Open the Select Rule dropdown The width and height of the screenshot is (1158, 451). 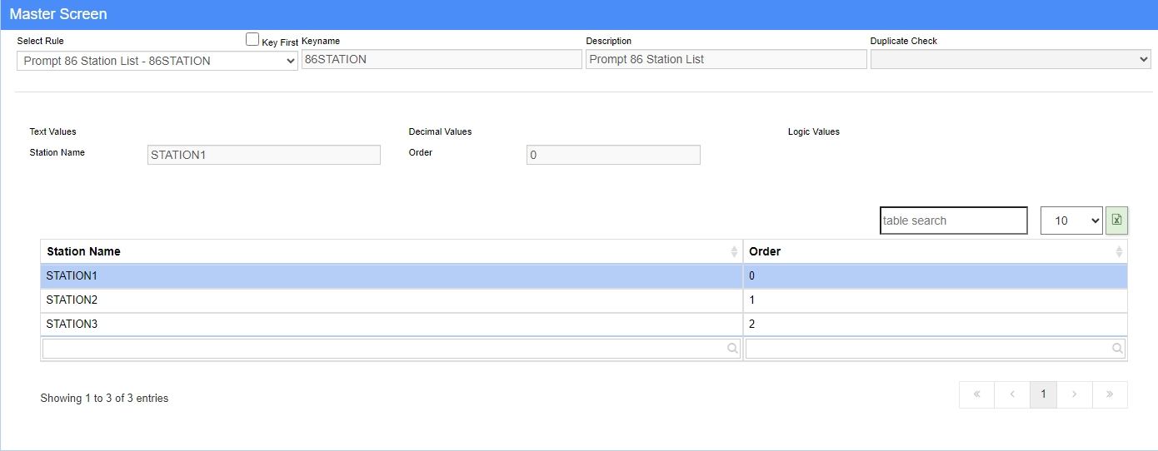click(x=157, y=61)
